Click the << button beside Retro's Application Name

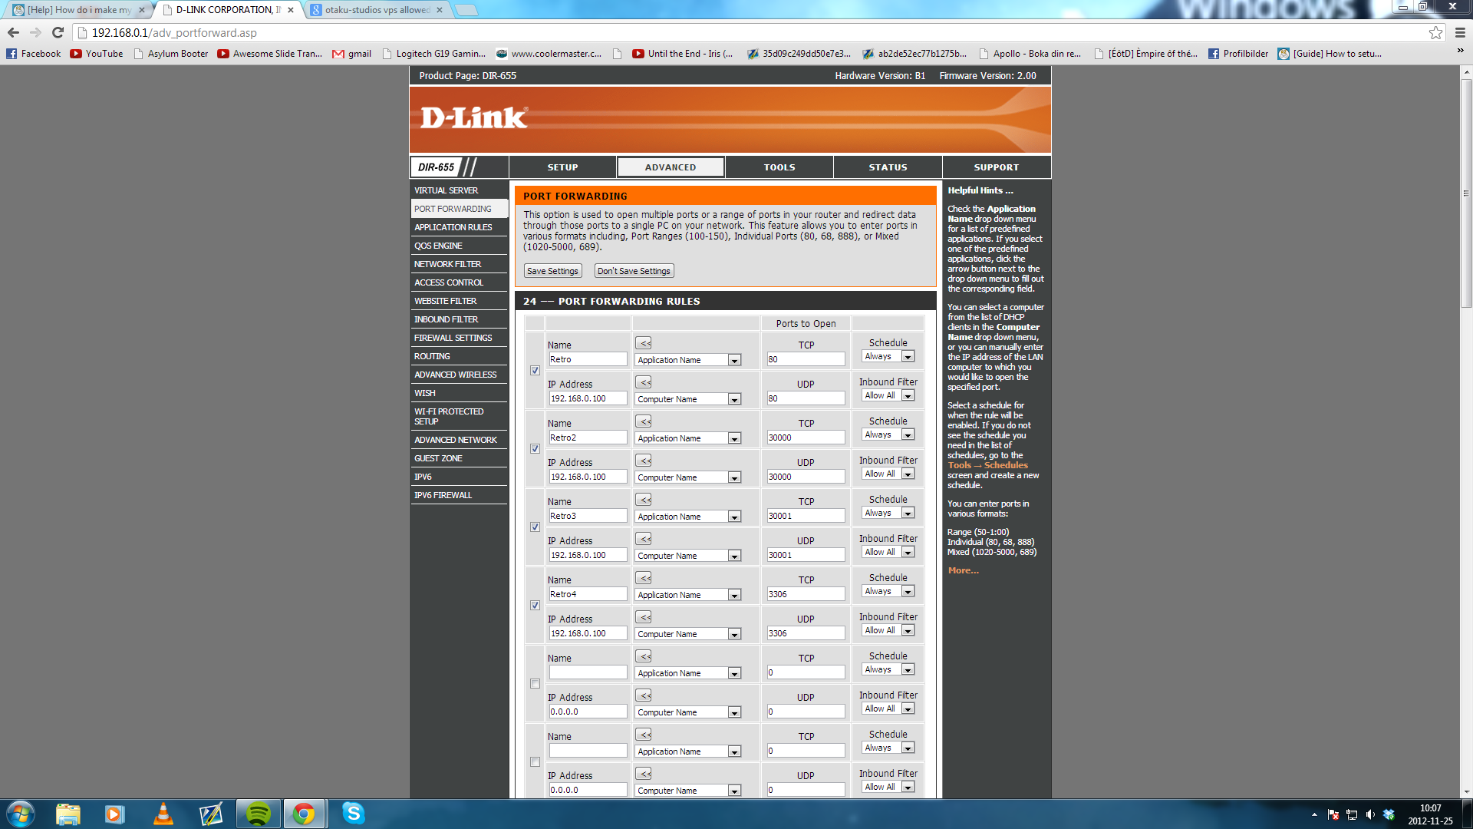point(644,343)
